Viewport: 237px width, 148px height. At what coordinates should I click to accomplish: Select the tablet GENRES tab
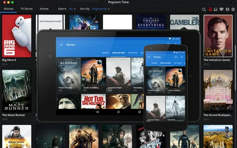105,53
